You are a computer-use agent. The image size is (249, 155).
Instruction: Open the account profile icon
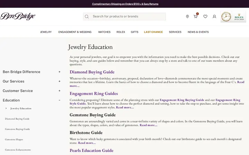point(214,17)
